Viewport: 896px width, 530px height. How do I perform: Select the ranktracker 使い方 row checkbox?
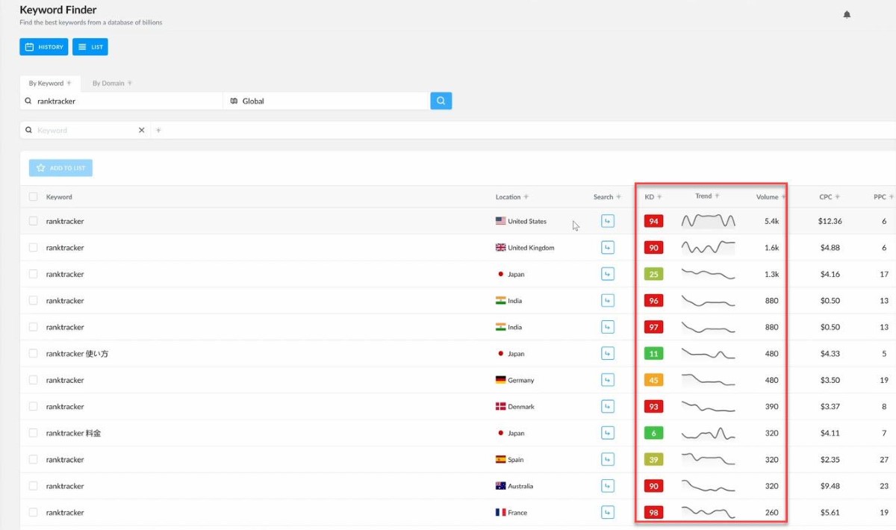coord(33,354)
